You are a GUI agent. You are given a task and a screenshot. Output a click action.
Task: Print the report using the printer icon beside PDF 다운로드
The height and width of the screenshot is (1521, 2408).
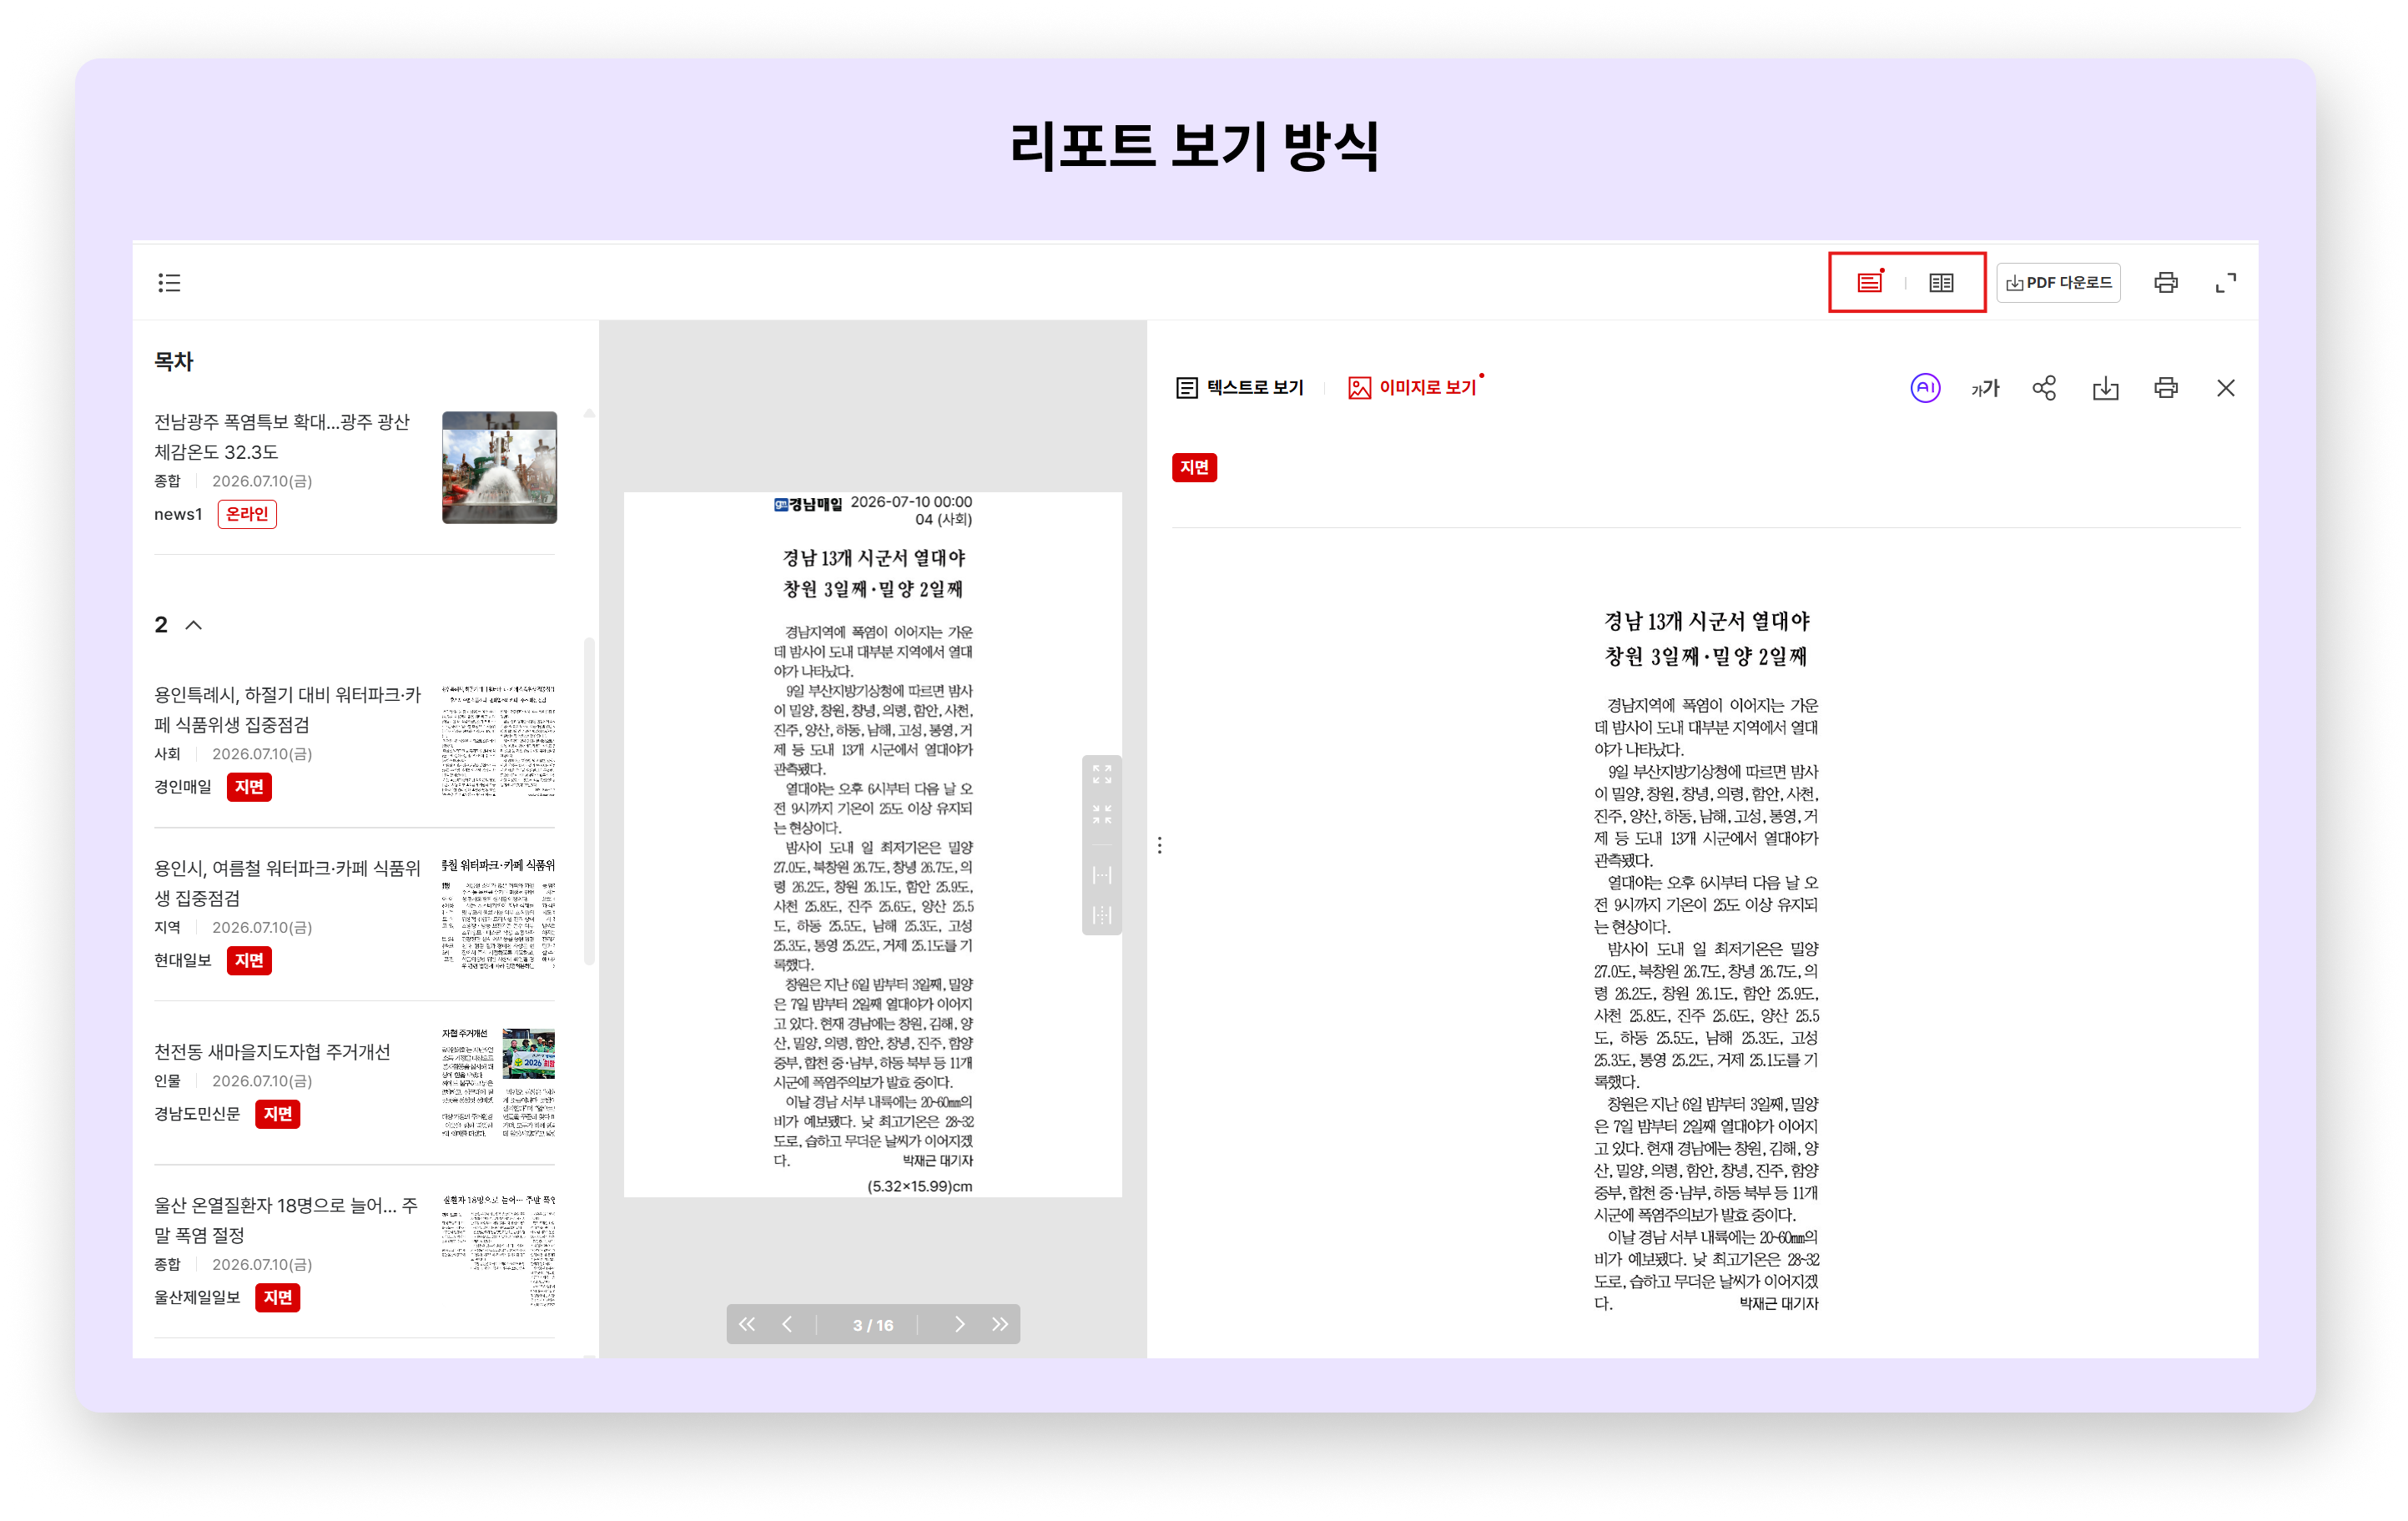tap(2165, 283)
